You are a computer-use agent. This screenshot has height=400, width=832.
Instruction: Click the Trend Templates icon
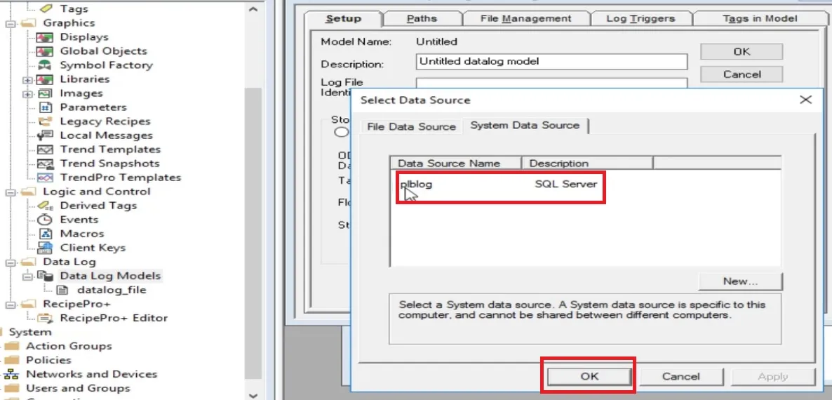point(46,149)
